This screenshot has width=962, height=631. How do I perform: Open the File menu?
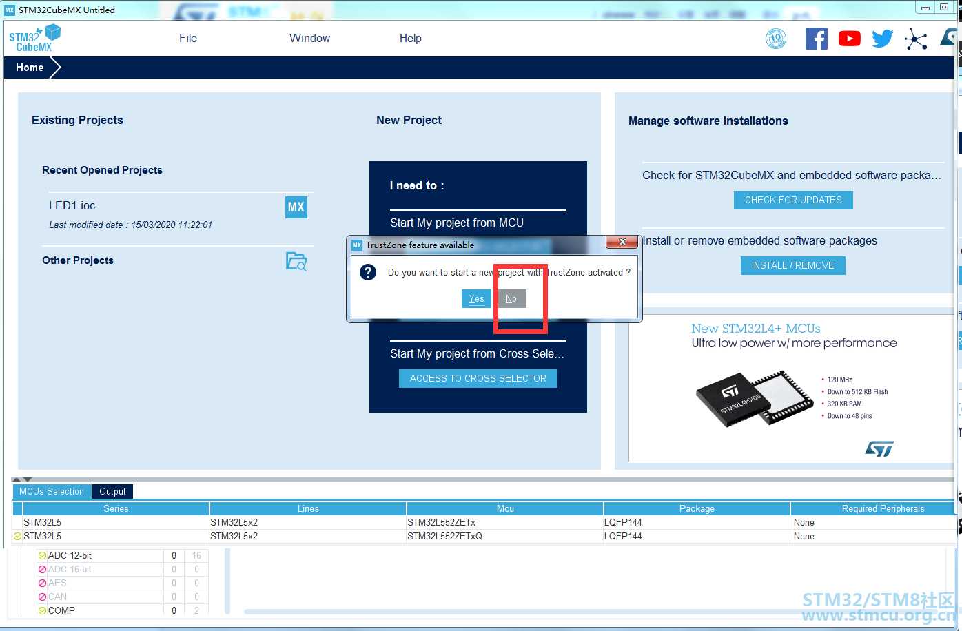(x=188, y=39)
